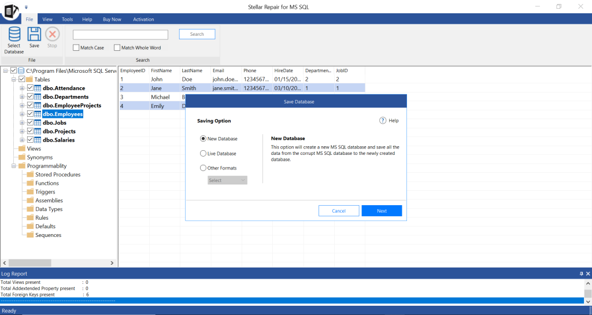
Task: Tick the Match Whole Word checkbox
Action: 117,48
